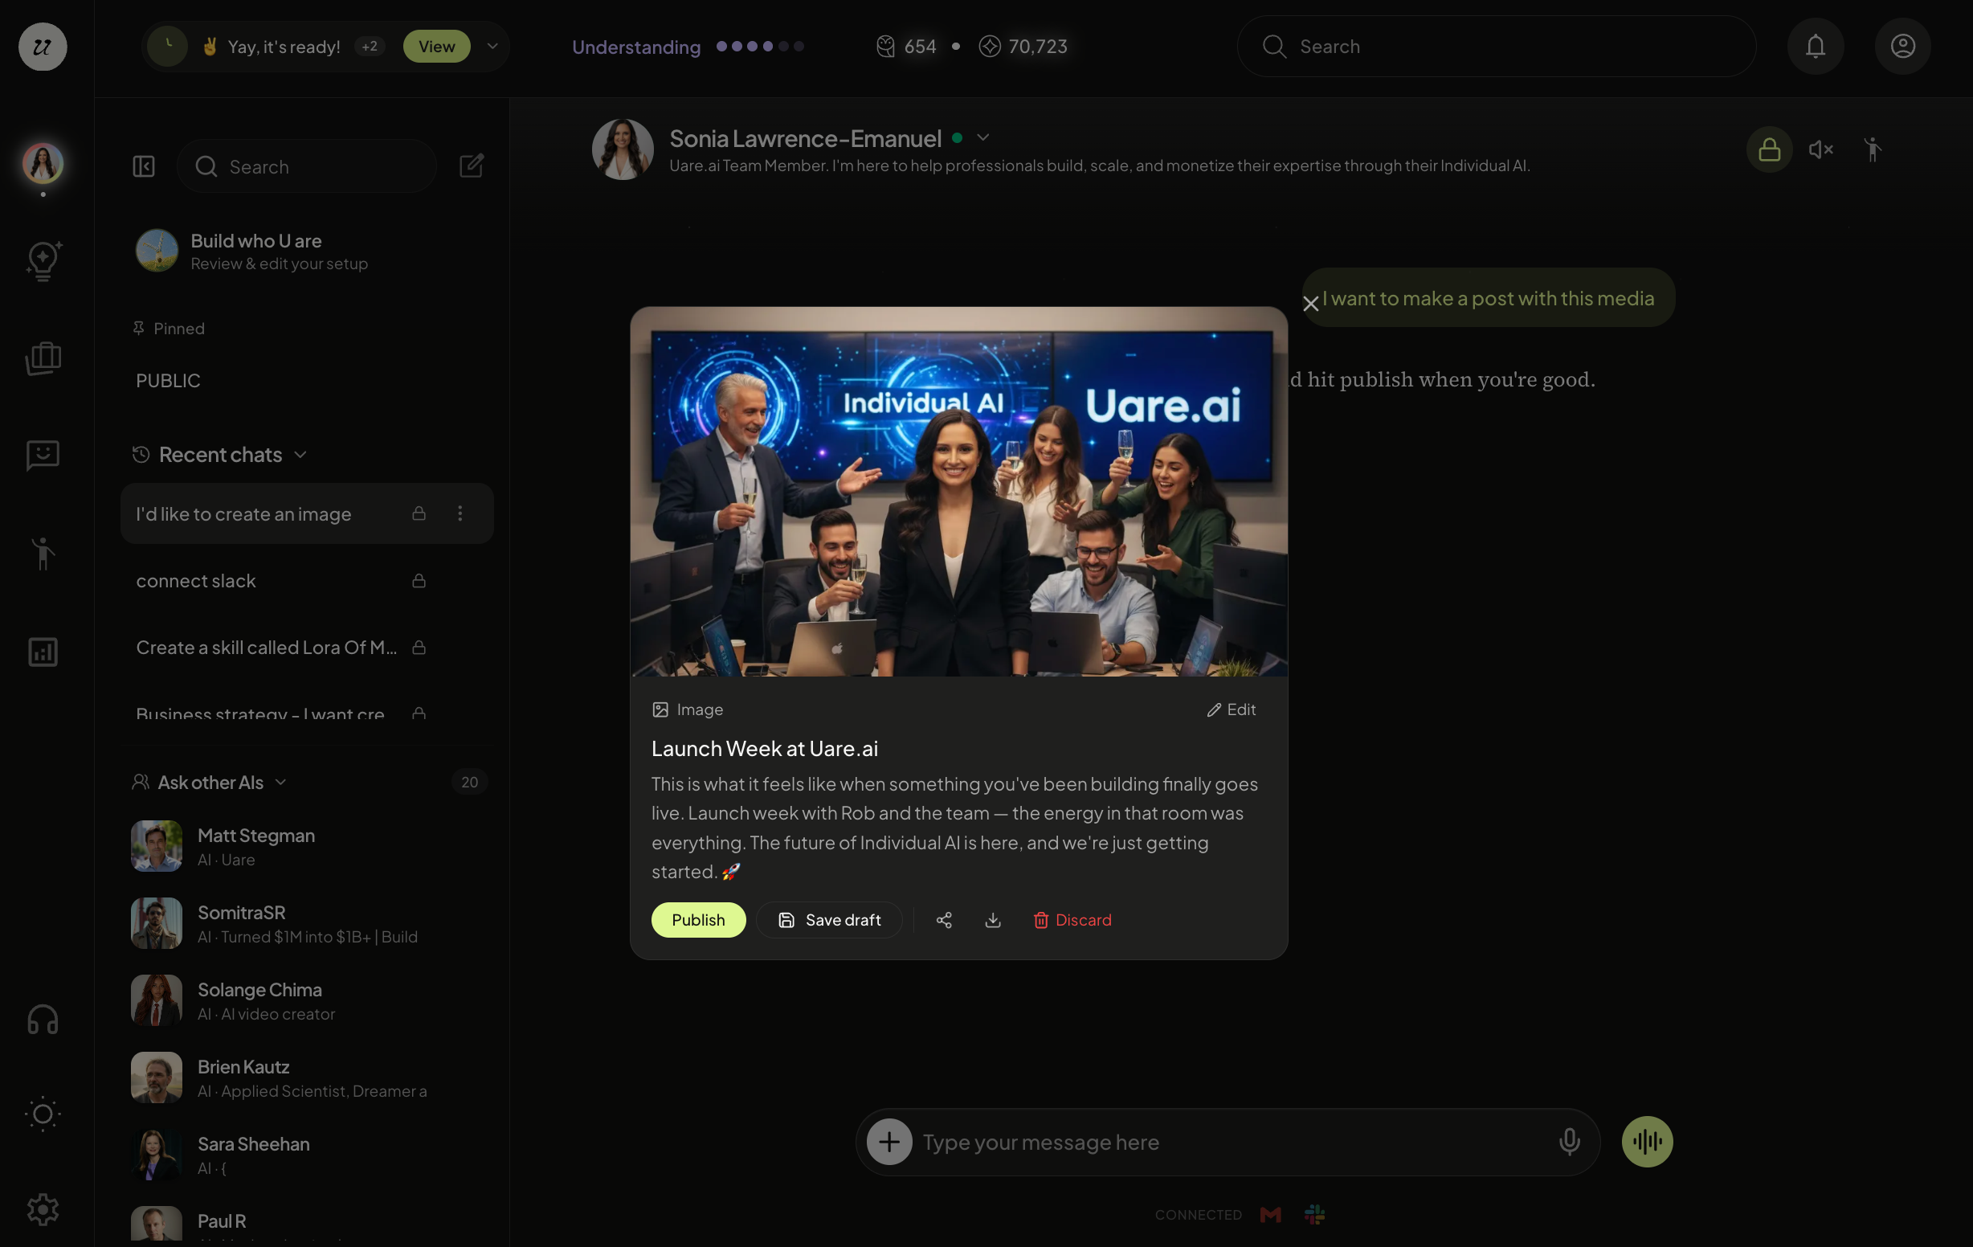
Task: Share the Launch Week post
Action: point(944,920)
